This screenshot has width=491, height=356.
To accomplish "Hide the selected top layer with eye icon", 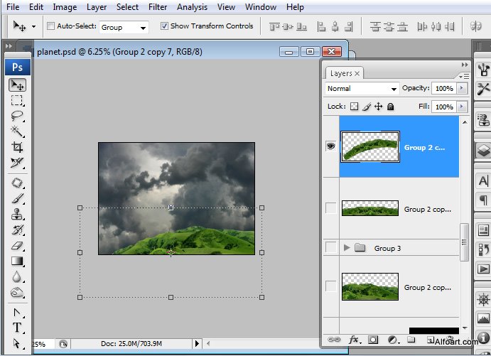I will 330,146.
